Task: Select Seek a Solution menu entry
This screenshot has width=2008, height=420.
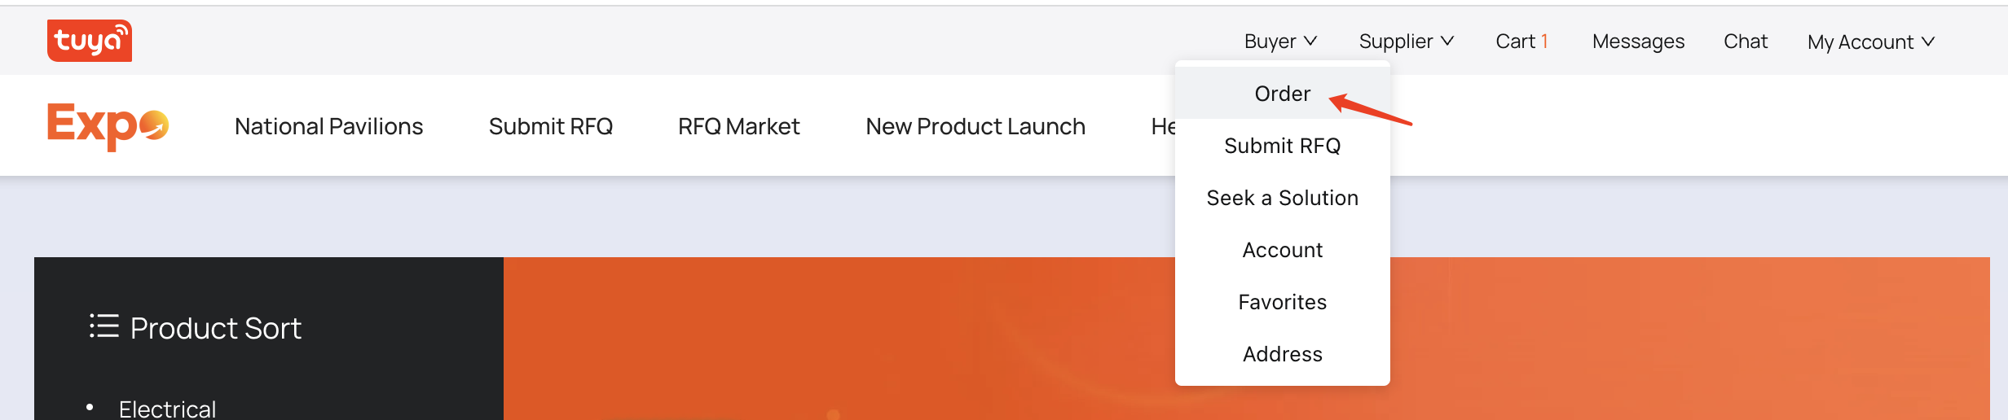Action: point(1283,198)
